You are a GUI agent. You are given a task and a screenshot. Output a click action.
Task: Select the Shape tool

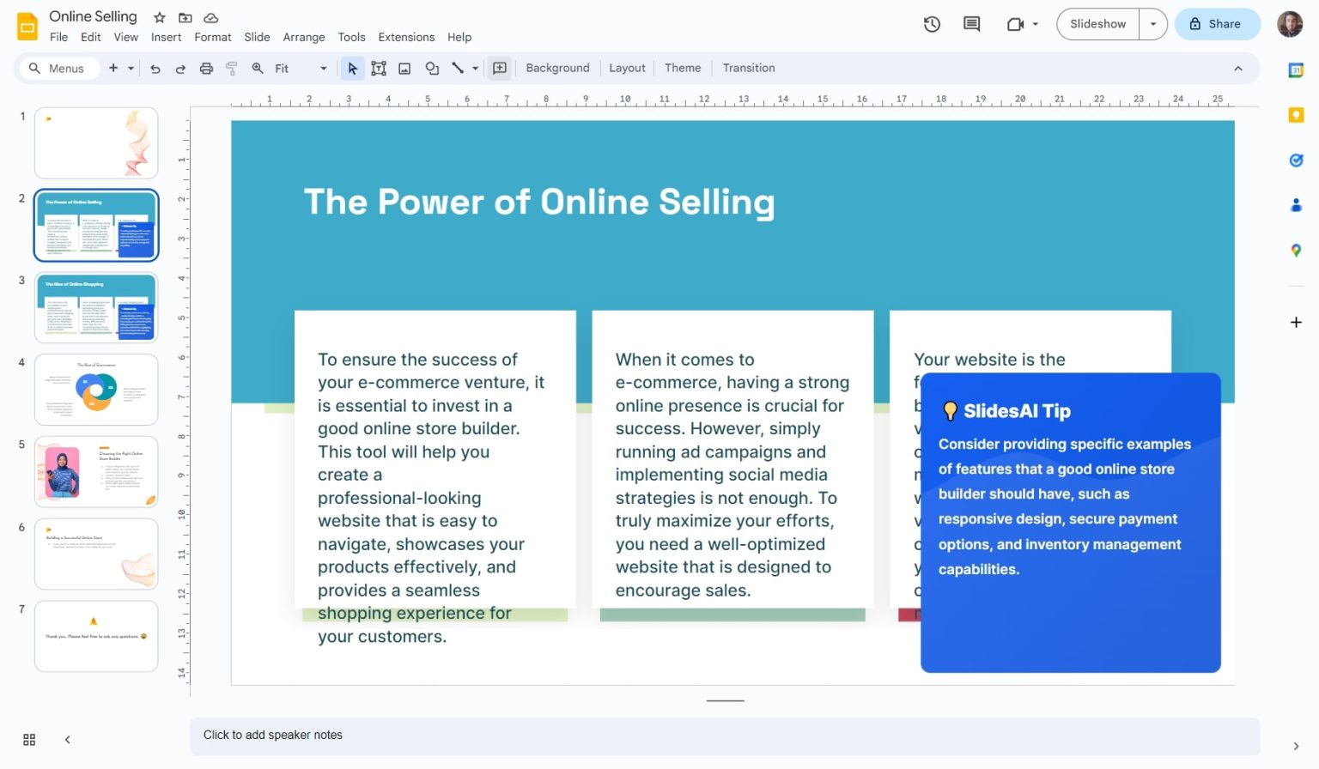click(432, 68)
